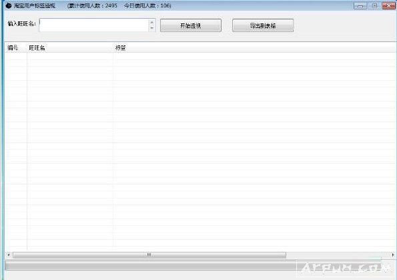Click the horizontal scrollbar right arrow
This screenshot has height=280, width=397.
[x=393, y=255]
